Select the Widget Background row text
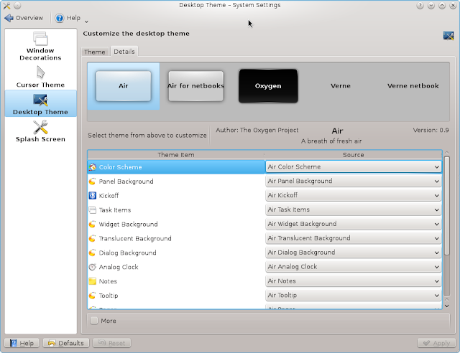Viewport: 460px width, 353px height. click(128, 224)
